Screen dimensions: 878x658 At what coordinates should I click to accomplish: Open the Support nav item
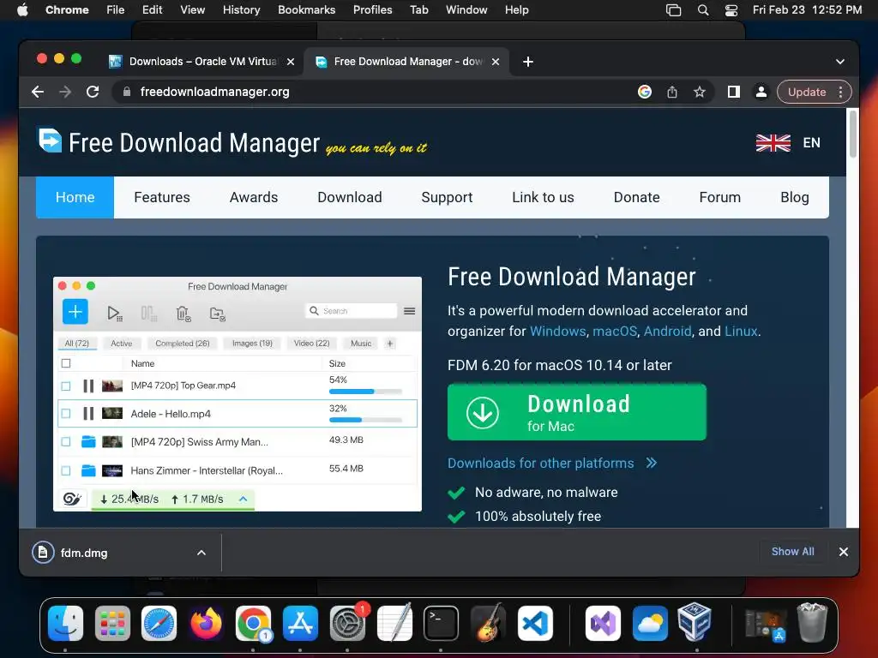click(447, 197)
